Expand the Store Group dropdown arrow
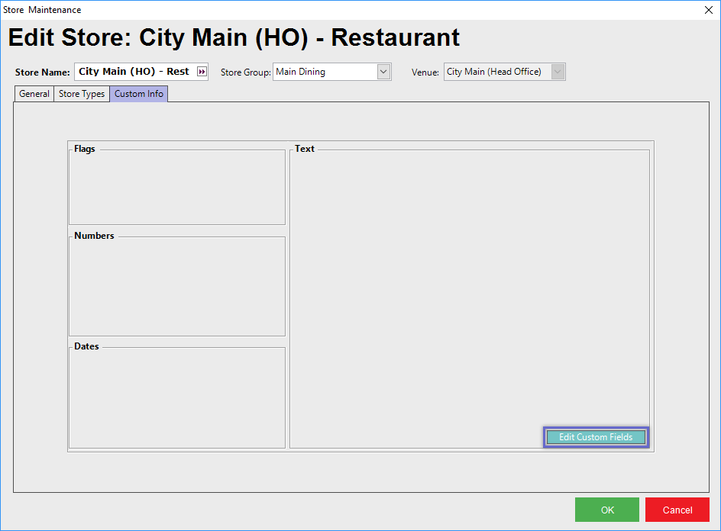The width and height of the screenshot is (721, 531). coord(383,72)
